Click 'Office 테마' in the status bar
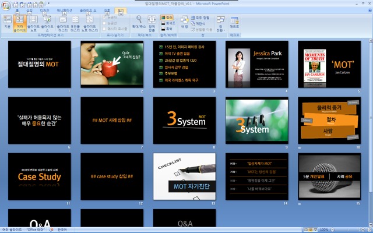Image resolution: width=373 pixels, height=233 pixels. (x=36, y=230)
